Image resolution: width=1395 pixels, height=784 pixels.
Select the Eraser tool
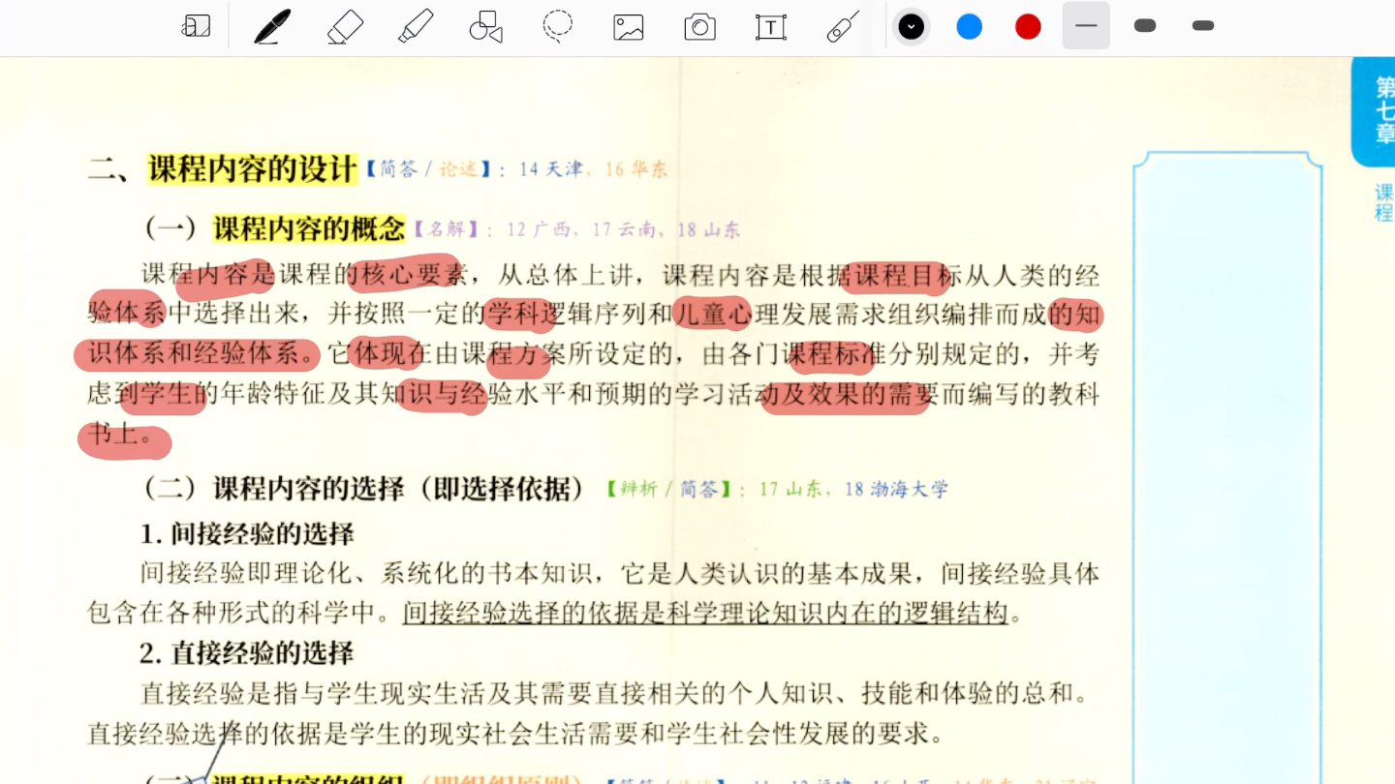pyautogui.click(x=345, y=26)
